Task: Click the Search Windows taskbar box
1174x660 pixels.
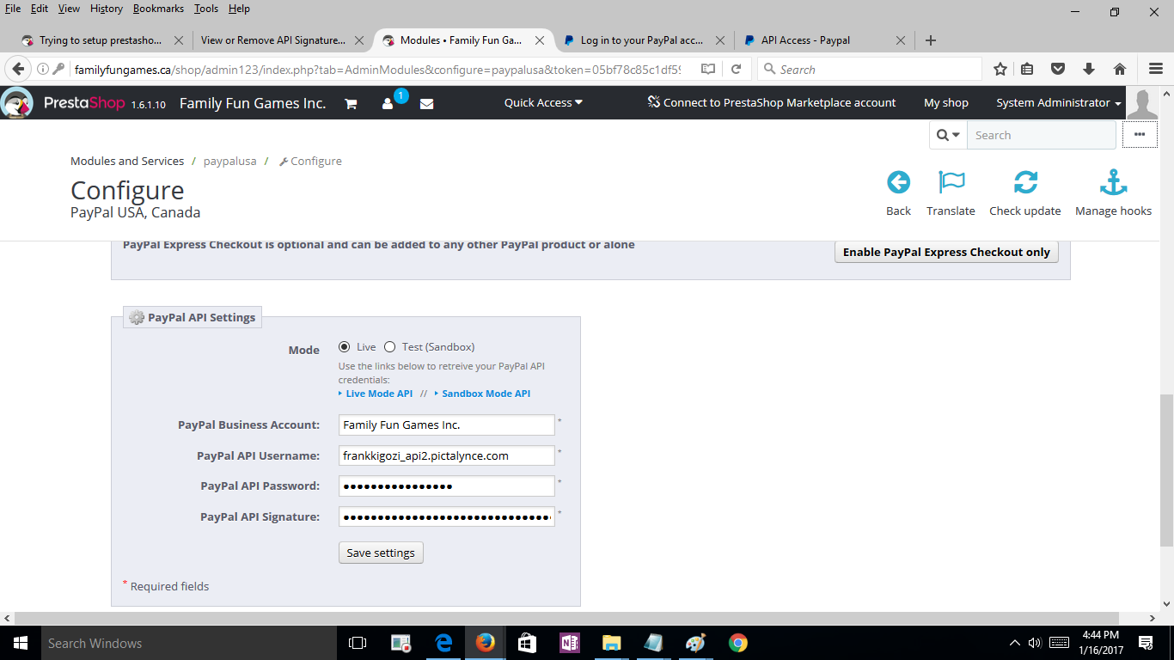Action: coord(189,643)
